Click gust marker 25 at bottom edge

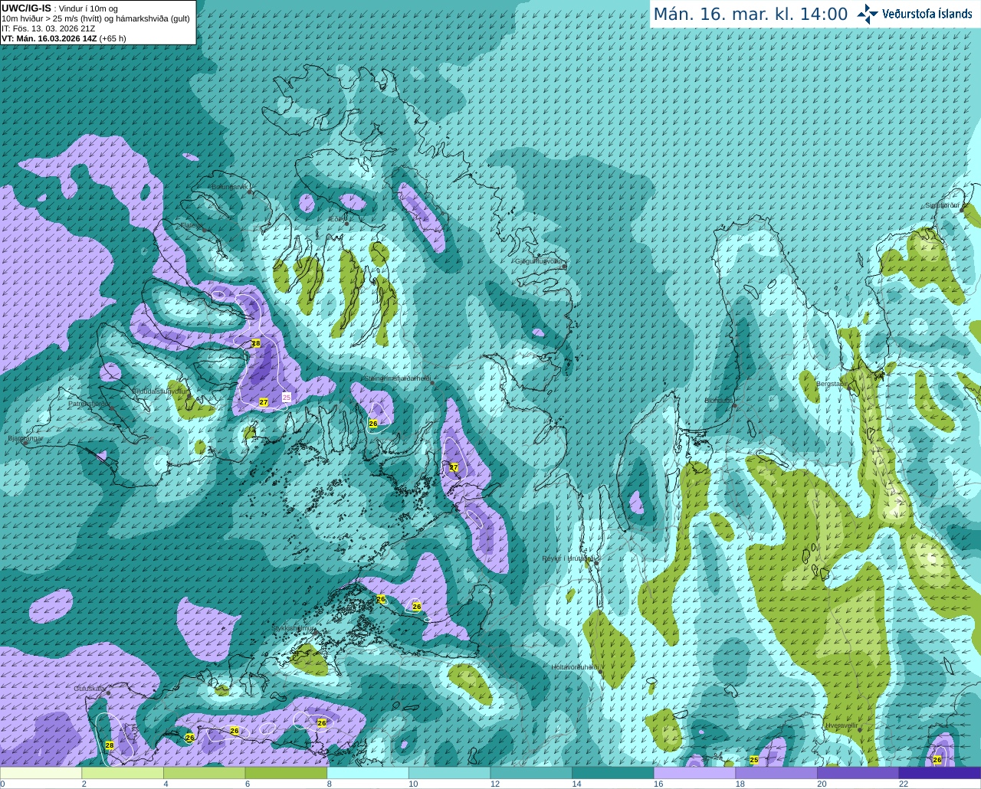click(754, 760)
